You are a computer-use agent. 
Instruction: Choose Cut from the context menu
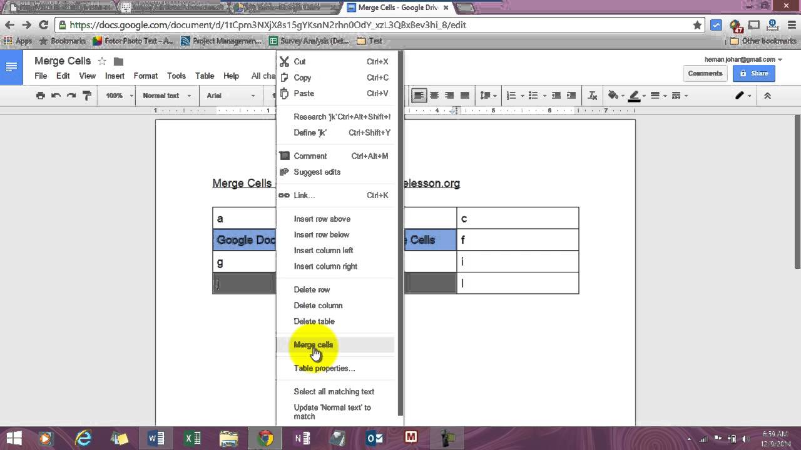click(x=335, y=61)
